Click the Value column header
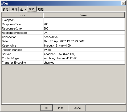This screenshot has height=112, width=127. [x=84, y=15]
